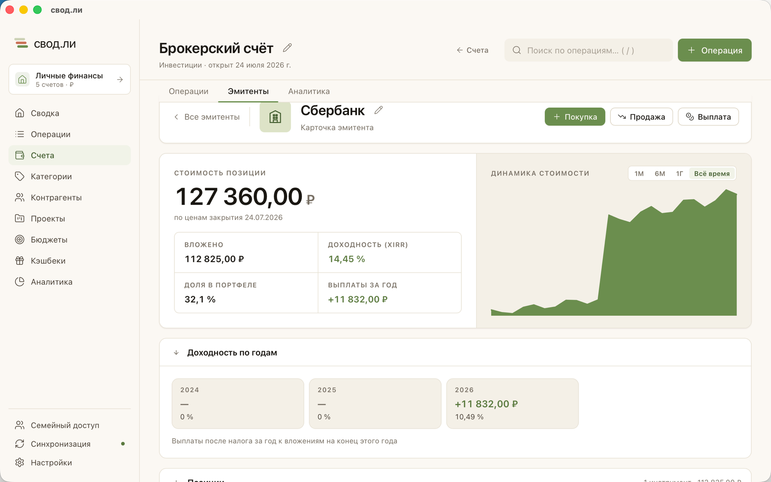This screenshot has height=482, width=771.
Task: Click the СВОД.ЛИ logo icon
Action: click(x=21, y=43)
